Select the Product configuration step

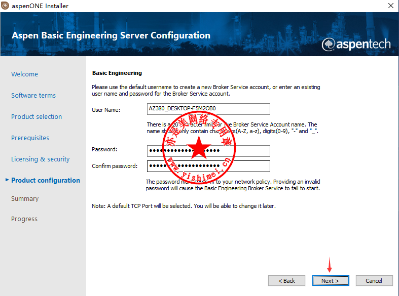46,180
